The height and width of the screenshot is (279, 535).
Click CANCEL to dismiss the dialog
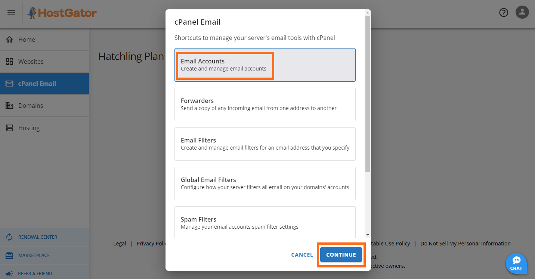pos(302,254)
